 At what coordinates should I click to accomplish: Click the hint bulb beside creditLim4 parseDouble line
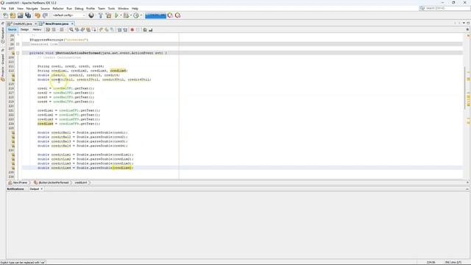13,168
